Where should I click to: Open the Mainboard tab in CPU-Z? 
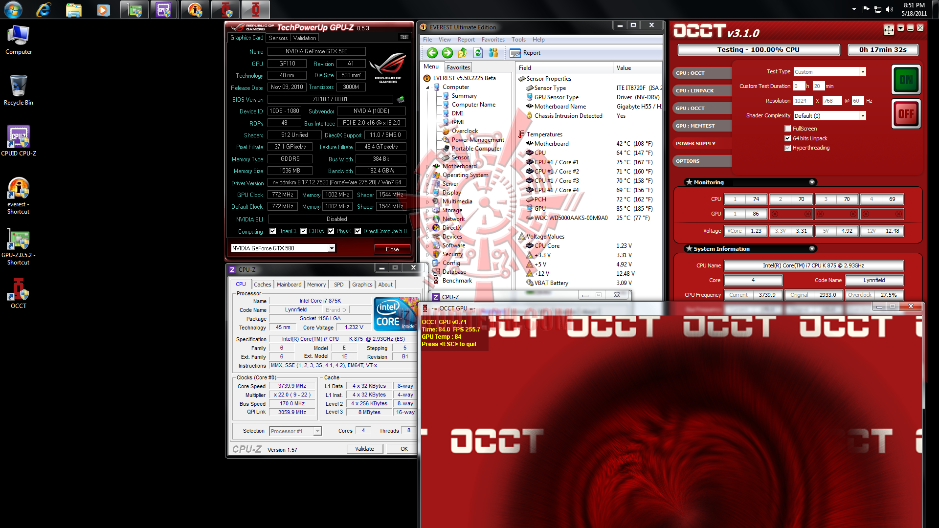click(289, 285)
